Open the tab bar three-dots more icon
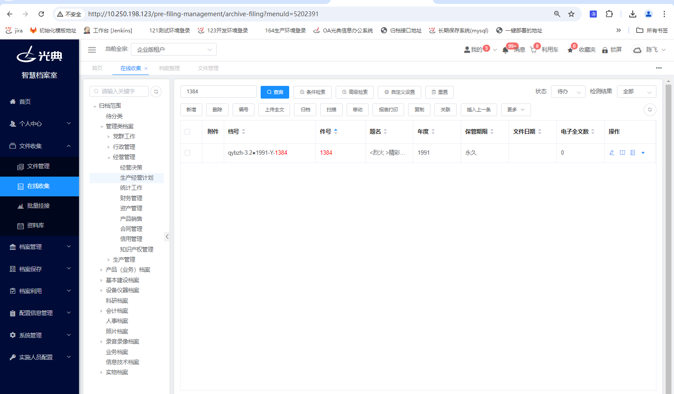The width and height of the screenshot is (674, 394). [659, 68]
